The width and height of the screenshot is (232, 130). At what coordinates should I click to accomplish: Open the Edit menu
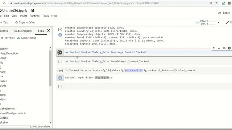7,16
